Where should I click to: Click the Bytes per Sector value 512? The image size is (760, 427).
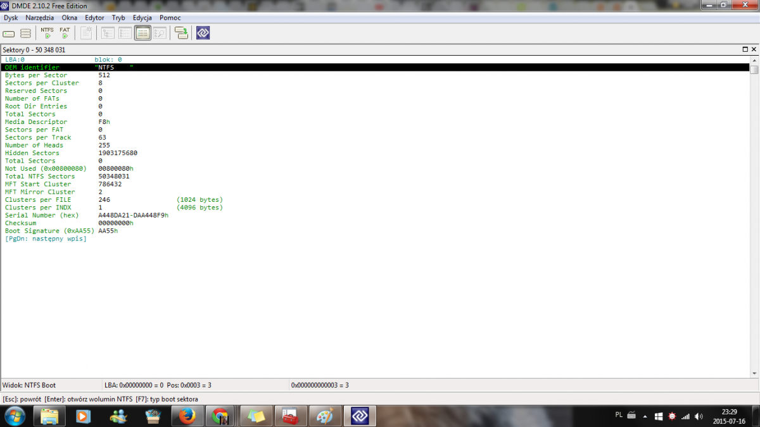(x=104, y=75)
